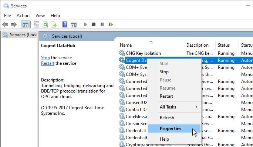The width and height of the screenshot is (253, 147).
Task: Click gear icon of Cogent DataHub row
Action: pos(122,60)
